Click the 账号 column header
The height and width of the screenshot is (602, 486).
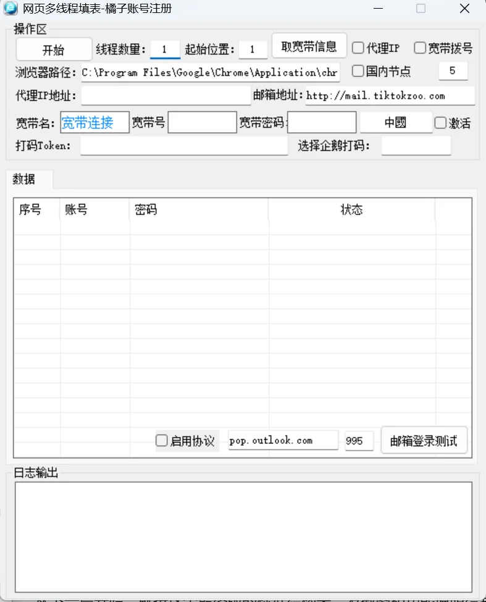pyautogui.click(x=94, y=209)
